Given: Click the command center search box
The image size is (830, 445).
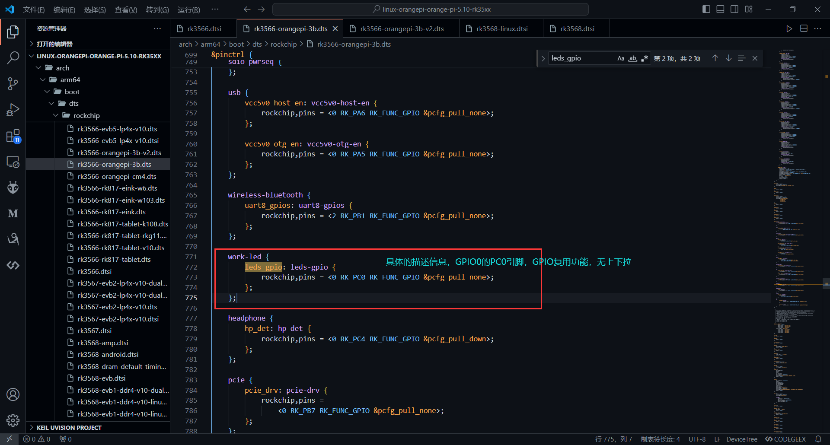Looking at the screenshot, I should tap(431, 9).
